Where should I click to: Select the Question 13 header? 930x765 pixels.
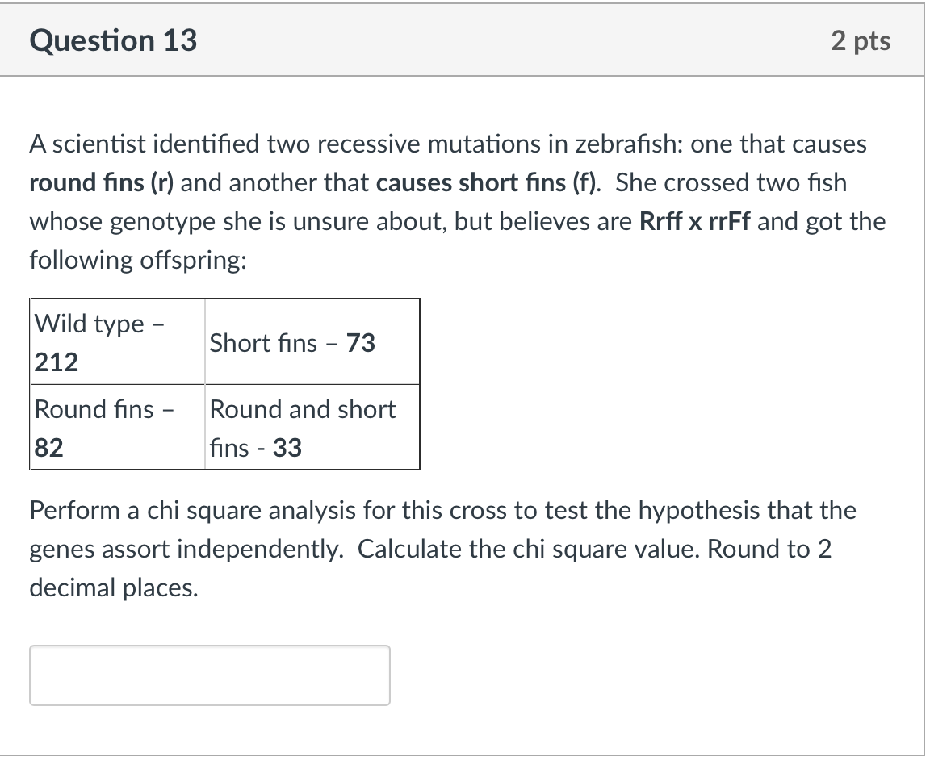[112, 40]
